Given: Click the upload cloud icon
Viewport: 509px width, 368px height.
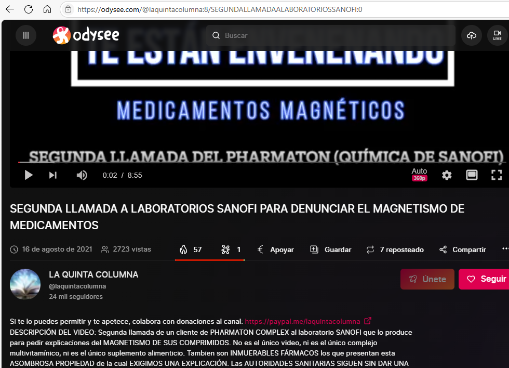Looking at the screenshot, I should pos(472,35).
